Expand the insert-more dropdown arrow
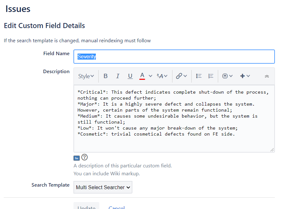This screenshot has height=209, width=308. 248,76
